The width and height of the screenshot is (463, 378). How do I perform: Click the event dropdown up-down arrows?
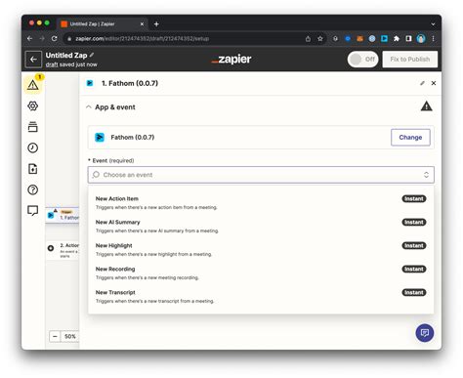point(426,175)
